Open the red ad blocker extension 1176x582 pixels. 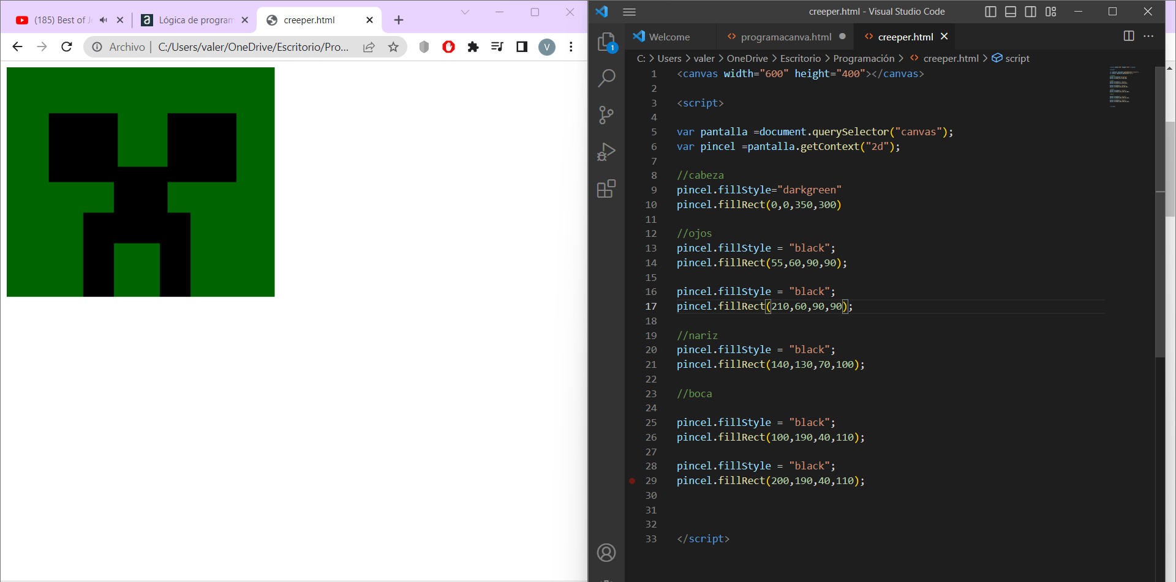(448, 47)
